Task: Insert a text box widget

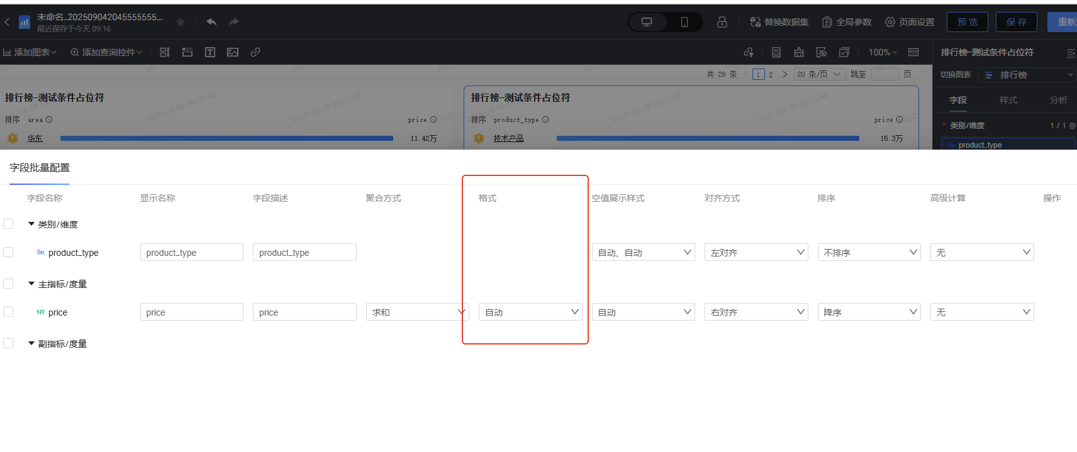Action: point(210,52)
